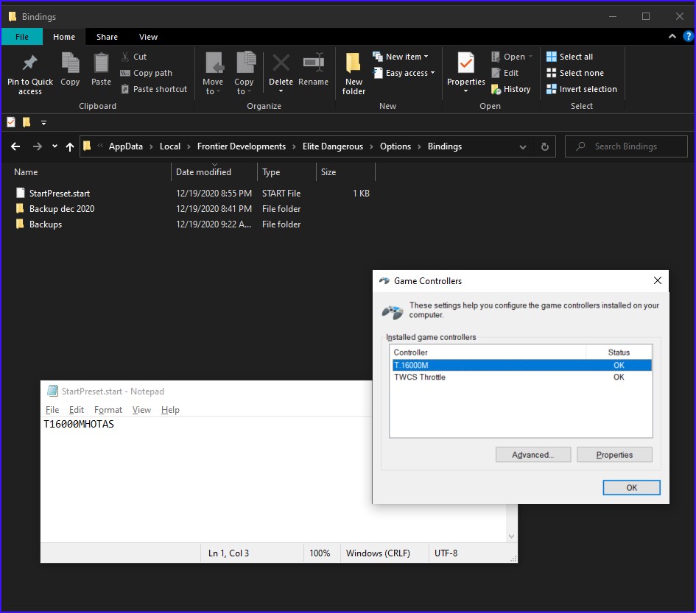Open address bar history dropdown
Viewport: 696px width, 613px height.
point(523,147)
